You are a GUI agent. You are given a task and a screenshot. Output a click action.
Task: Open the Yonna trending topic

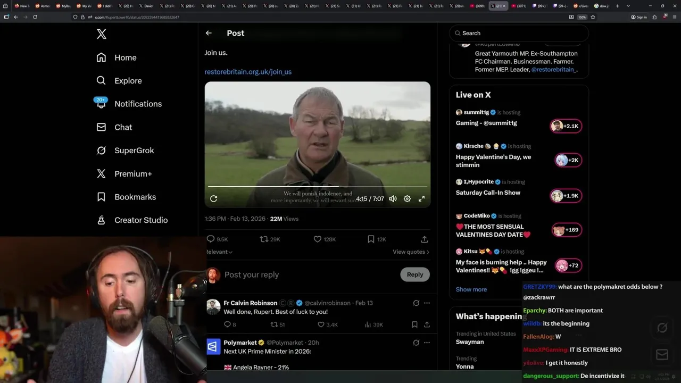[464, 367]
